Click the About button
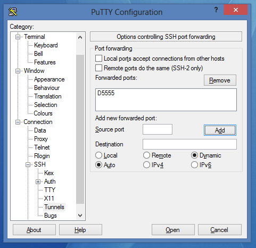The height and width of the screenshot is (248, 256). [x=34, y=230]
